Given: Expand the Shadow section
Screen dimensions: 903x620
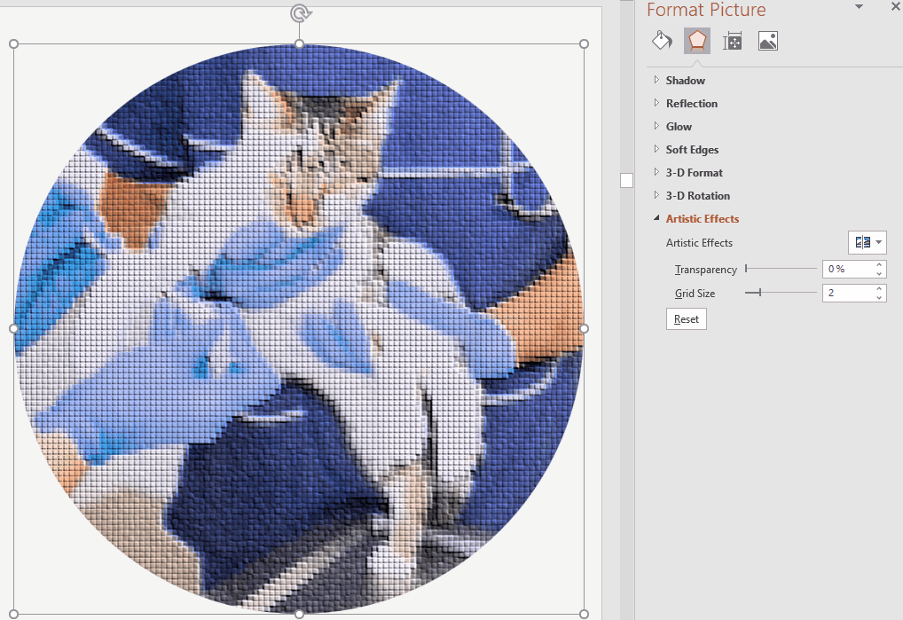Looking at the screenshot, I should click(685, 81).
